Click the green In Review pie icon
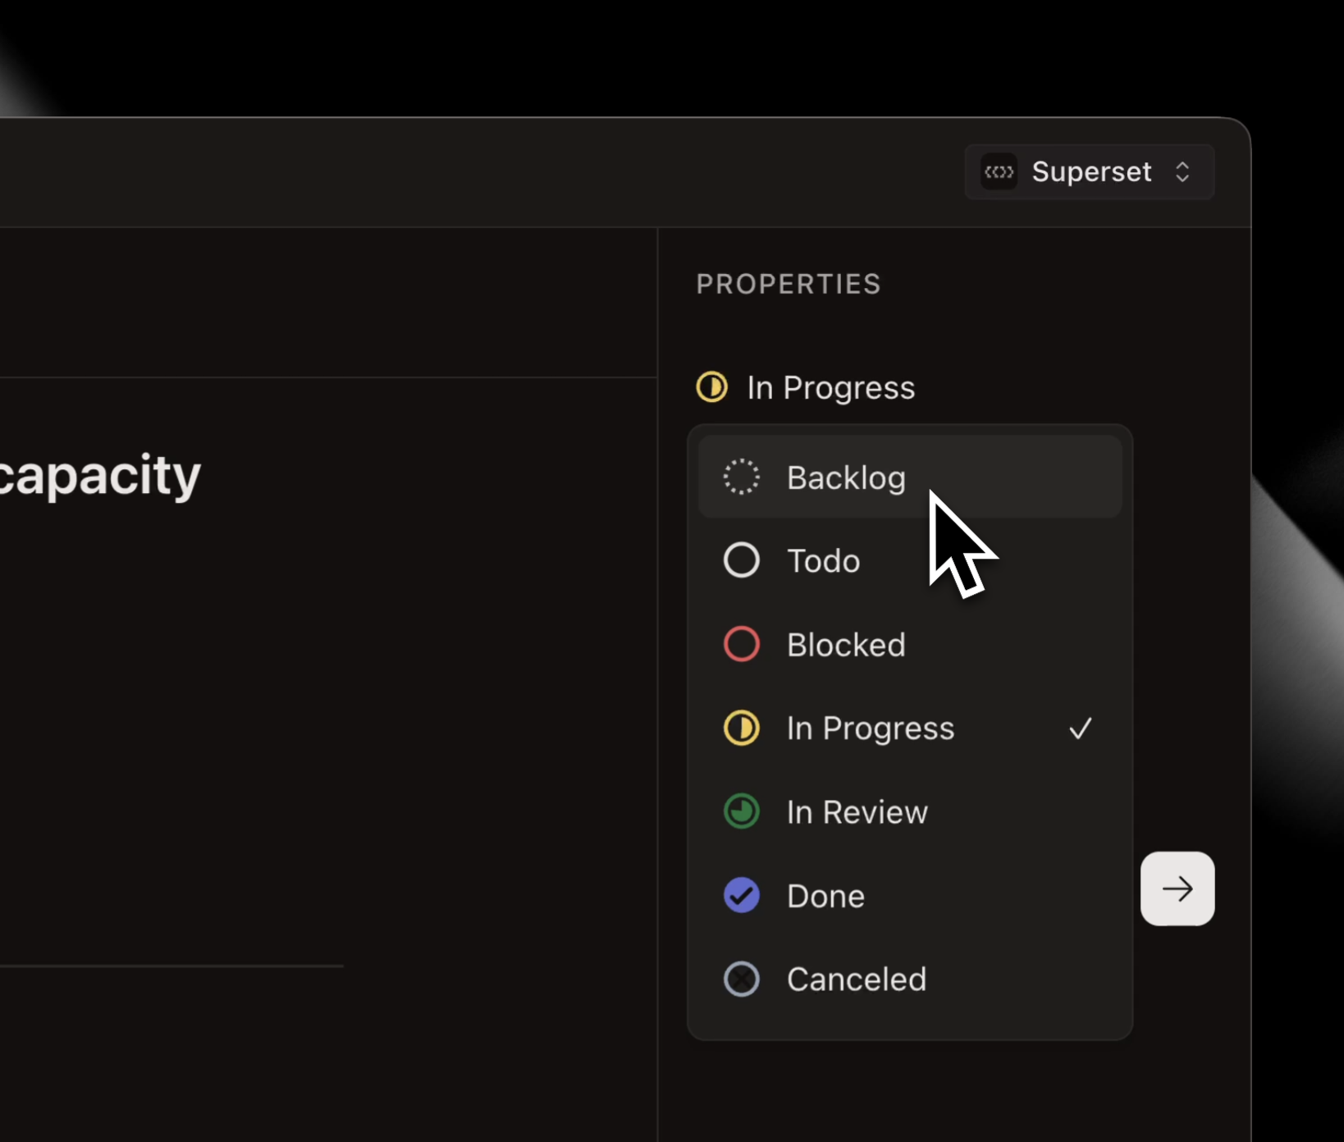 click(x=741, y=811)
